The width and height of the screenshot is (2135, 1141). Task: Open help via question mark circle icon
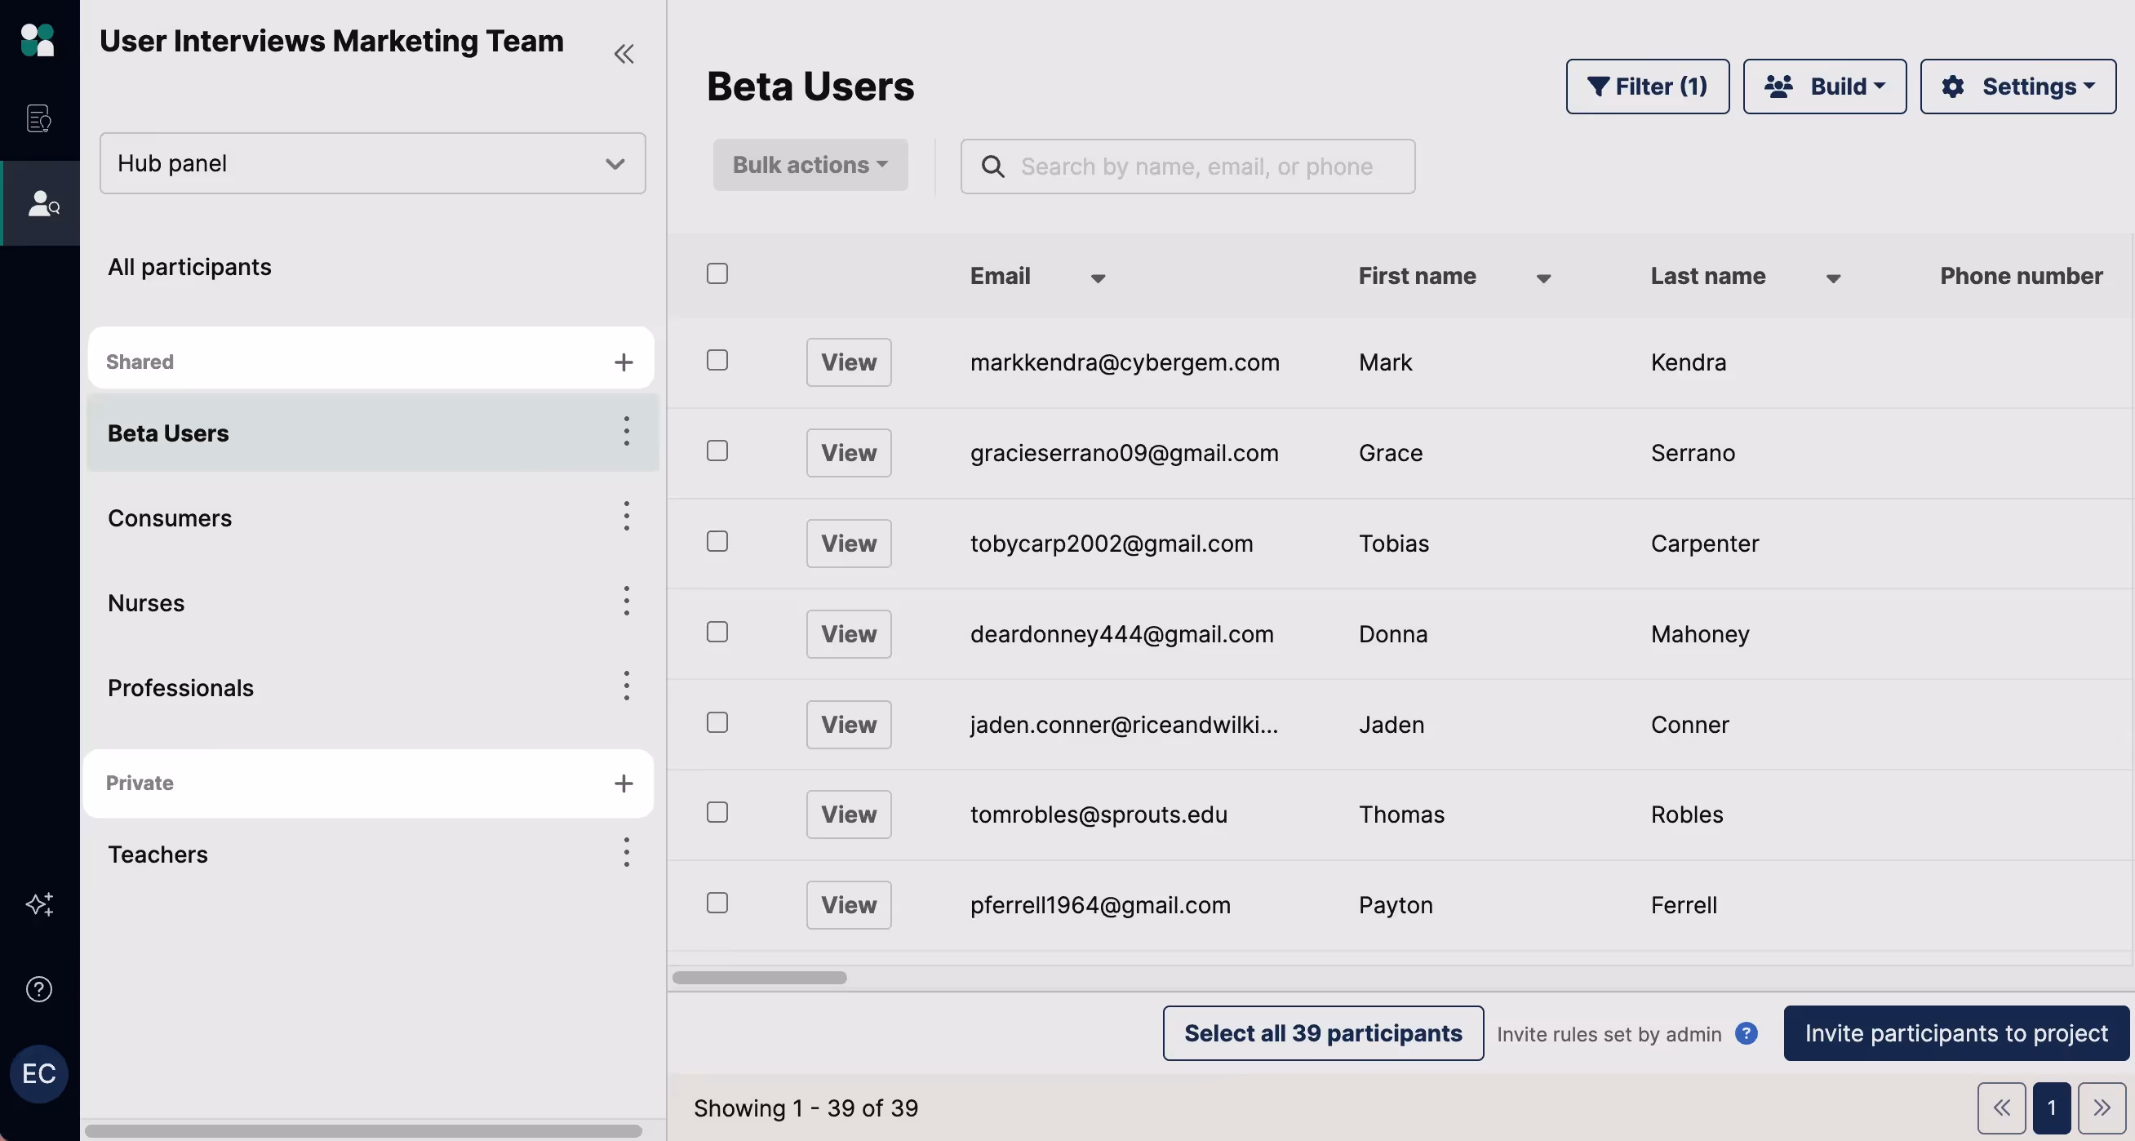pos(39,989)
